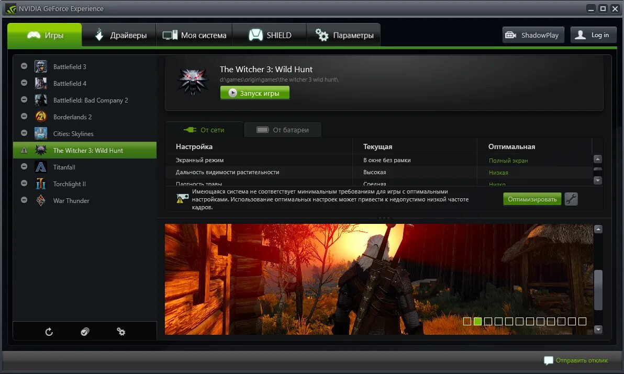The image size is (624, 374).
Task: Open game list settings gears icon
Action: pyautogui.click(x=121, y=332)
